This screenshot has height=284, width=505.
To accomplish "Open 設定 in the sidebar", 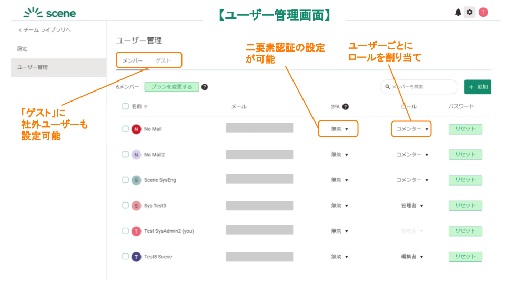I will (22, 48).
